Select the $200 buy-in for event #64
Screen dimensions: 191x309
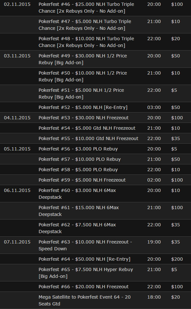[x=177, y=259]
